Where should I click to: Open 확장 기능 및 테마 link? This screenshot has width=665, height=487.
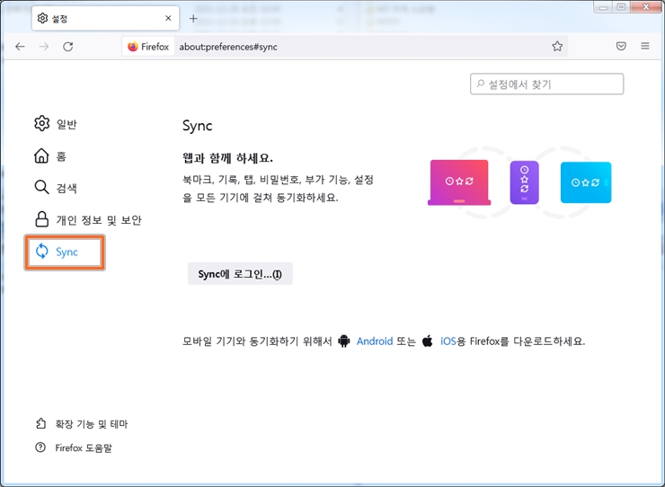pos(91,424)
